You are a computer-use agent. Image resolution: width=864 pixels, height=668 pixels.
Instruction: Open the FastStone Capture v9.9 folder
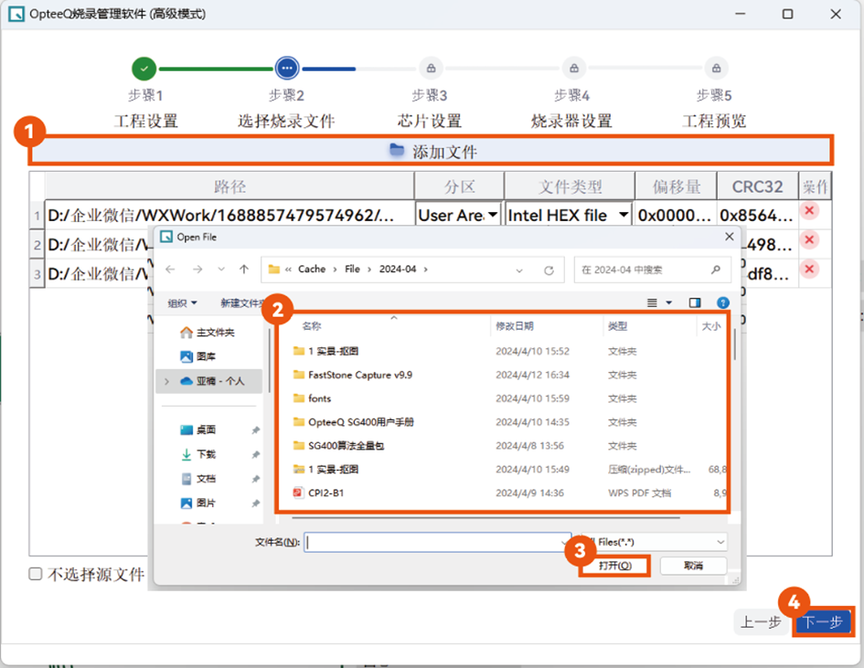point(360,375)
